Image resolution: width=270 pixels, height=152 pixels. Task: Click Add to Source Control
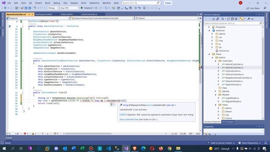[221, 143]
